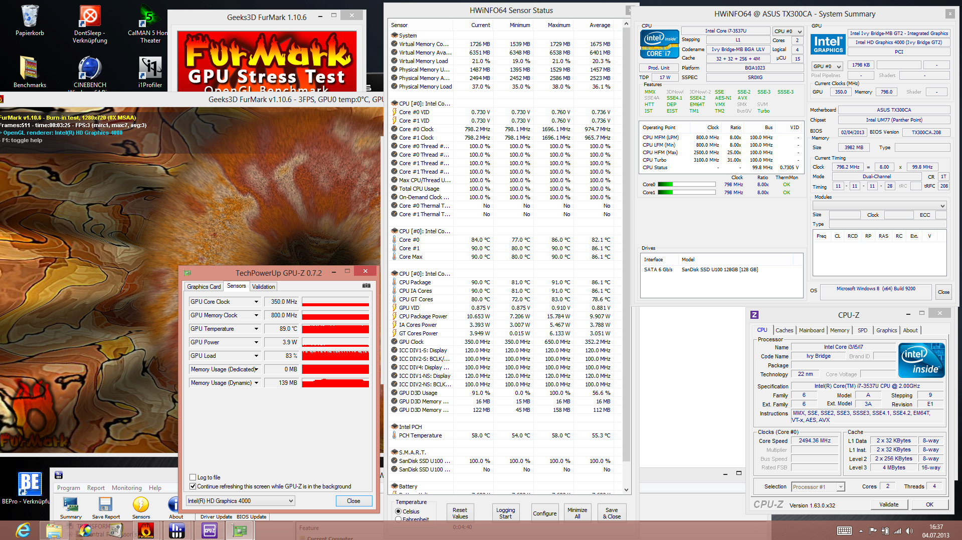Open the Intel(R) HD Graphics 4000 selector
The width and height of the screenshot is (962, 540).
tap(241, 501)
